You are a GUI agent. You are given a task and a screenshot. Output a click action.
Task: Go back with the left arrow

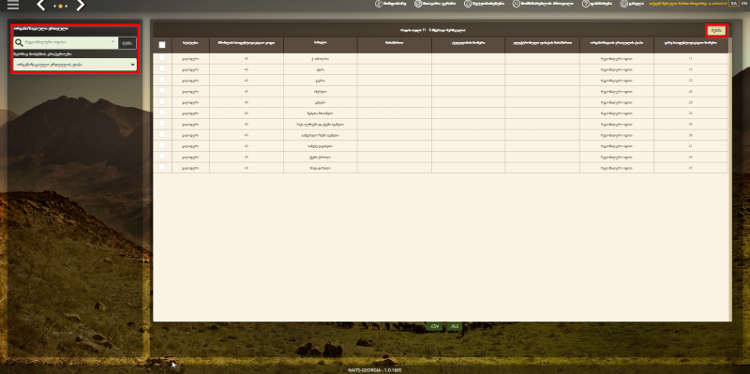(x=41, y=6)
